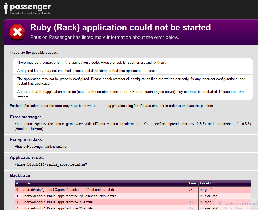Click the Bundler::DslError message text

133,126
